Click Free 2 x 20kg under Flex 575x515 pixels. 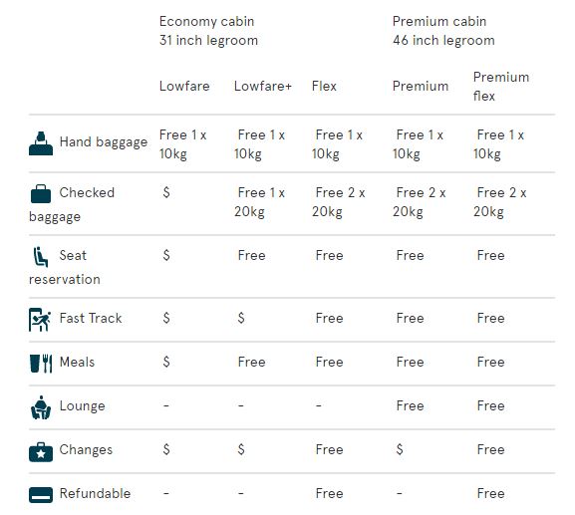pyautogui.click(x=339, y=202)
